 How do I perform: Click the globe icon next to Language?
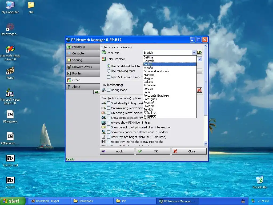(x=104, y=52)
